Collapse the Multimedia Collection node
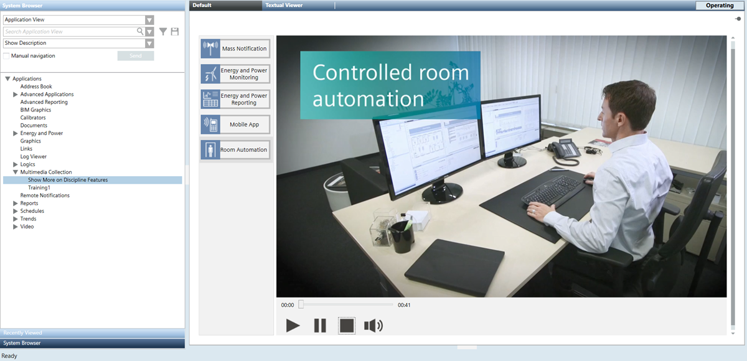The width and height of the screenshot is (747, 361). [16, 172]
